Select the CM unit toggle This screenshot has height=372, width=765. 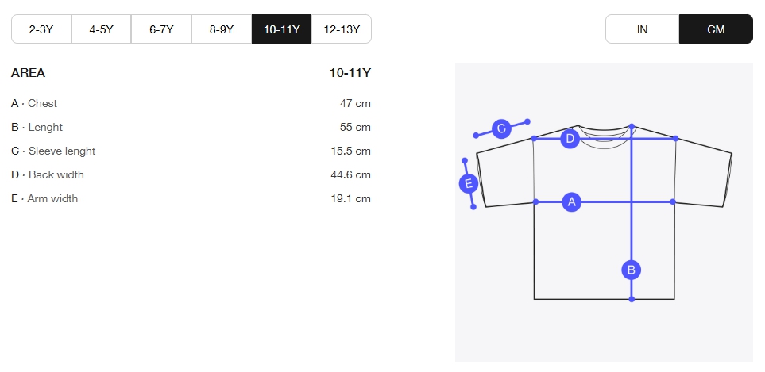(x=716, y=29)
